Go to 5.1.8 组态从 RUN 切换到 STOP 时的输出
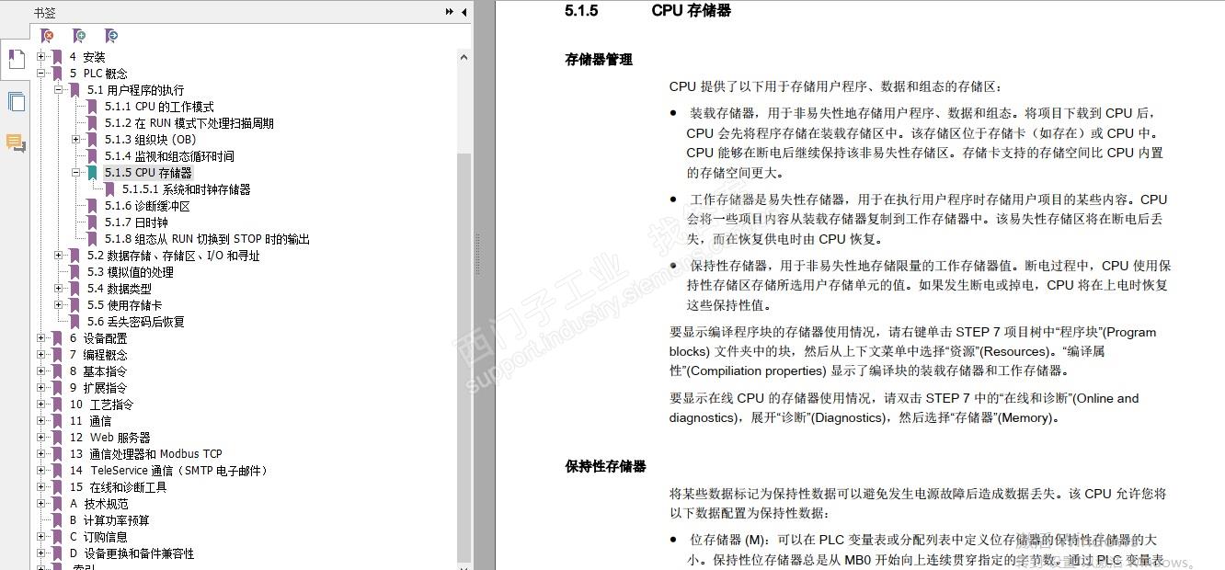Image resolution: width=1225 pixels, height=570 pixels. coord(207,239)
